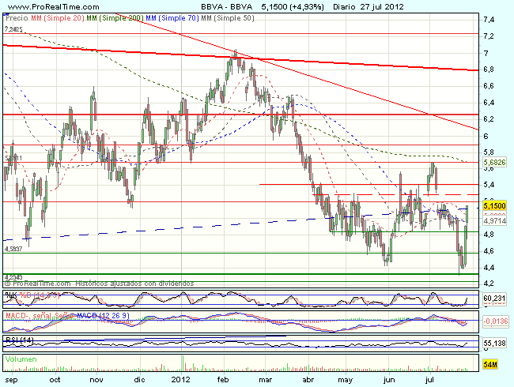Click the sep label on time axis
This screenshot has height=387, width=514.
point(12,380)
